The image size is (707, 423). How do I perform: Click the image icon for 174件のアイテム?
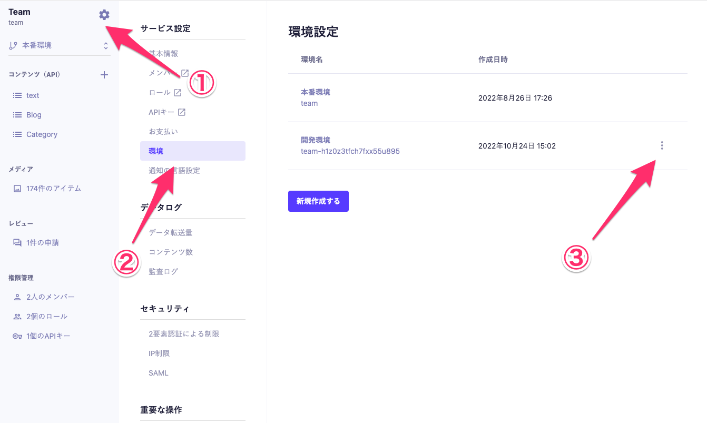(17, 189)
